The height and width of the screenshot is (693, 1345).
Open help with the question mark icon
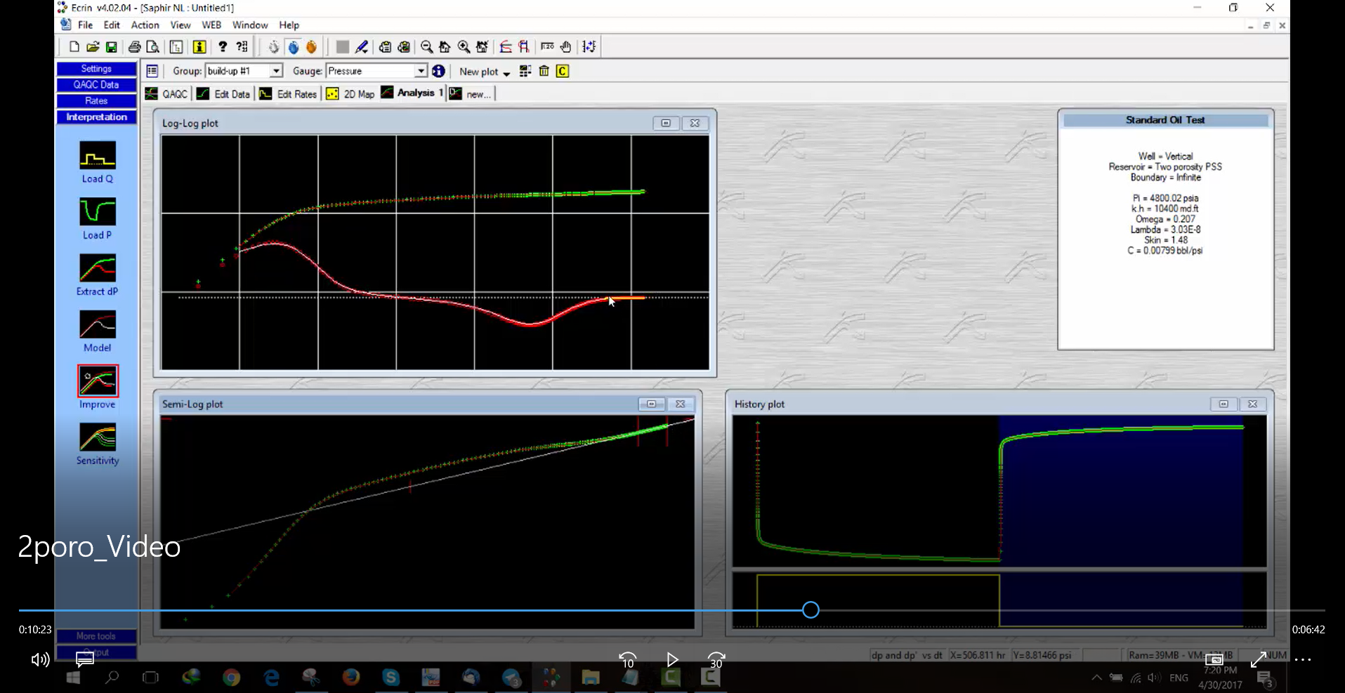point(223,47)
